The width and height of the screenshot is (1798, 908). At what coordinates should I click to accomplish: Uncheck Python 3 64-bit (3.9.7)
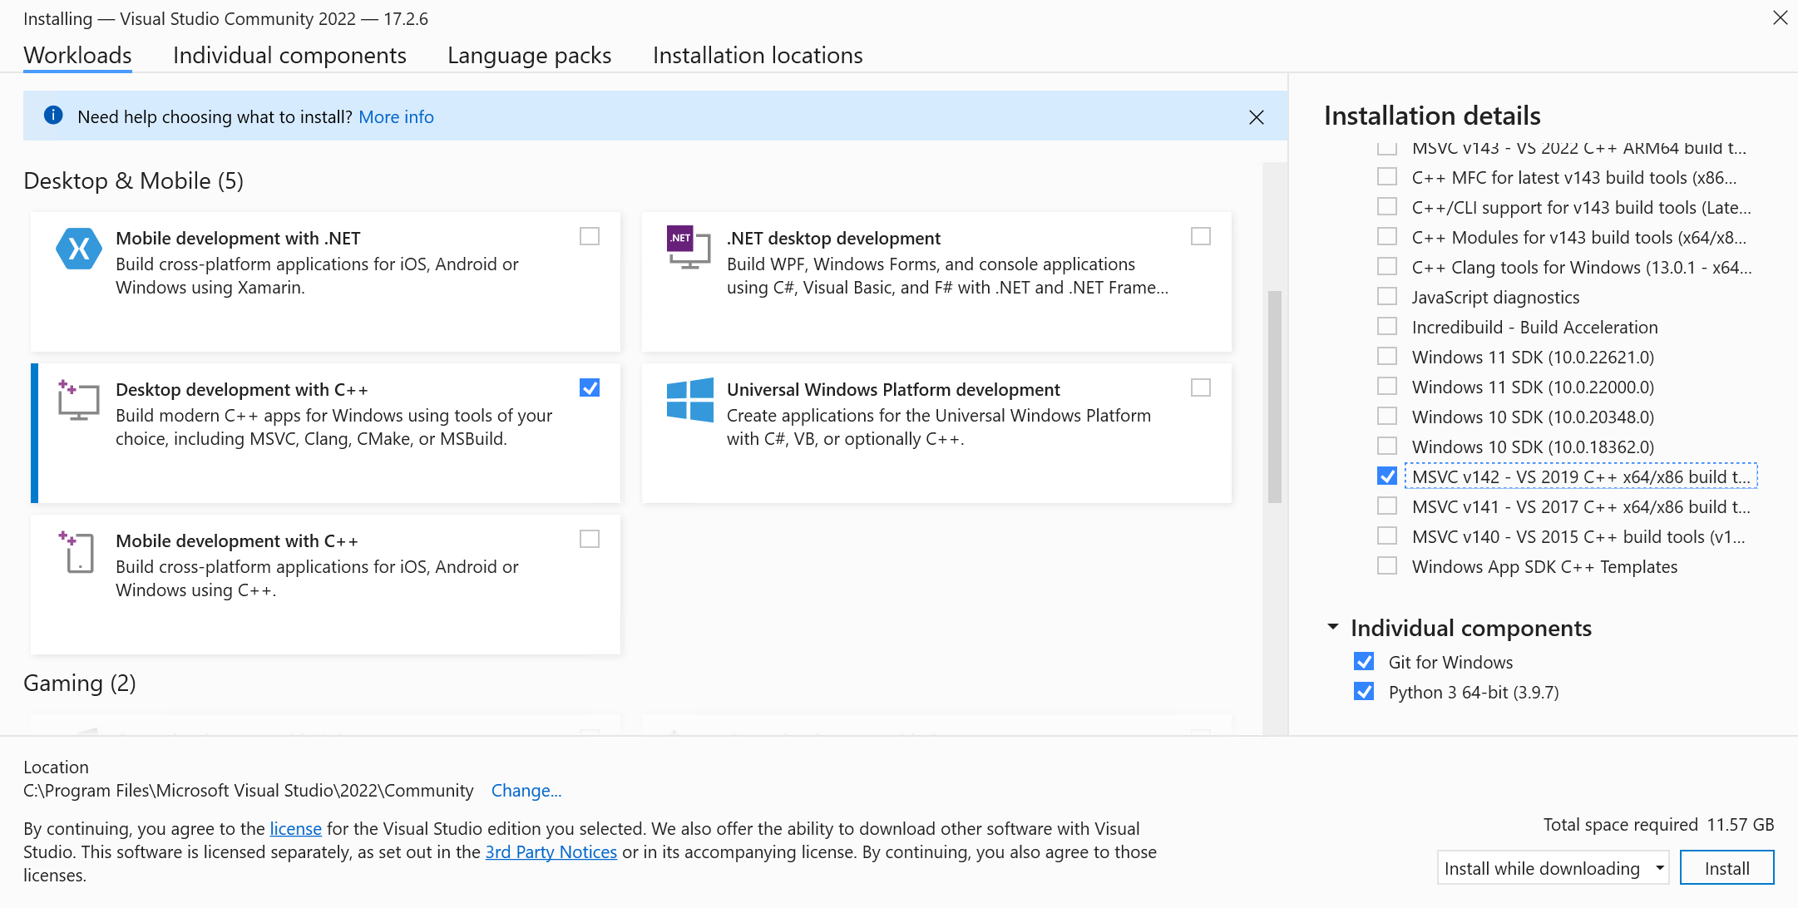tap(1364, 692)
